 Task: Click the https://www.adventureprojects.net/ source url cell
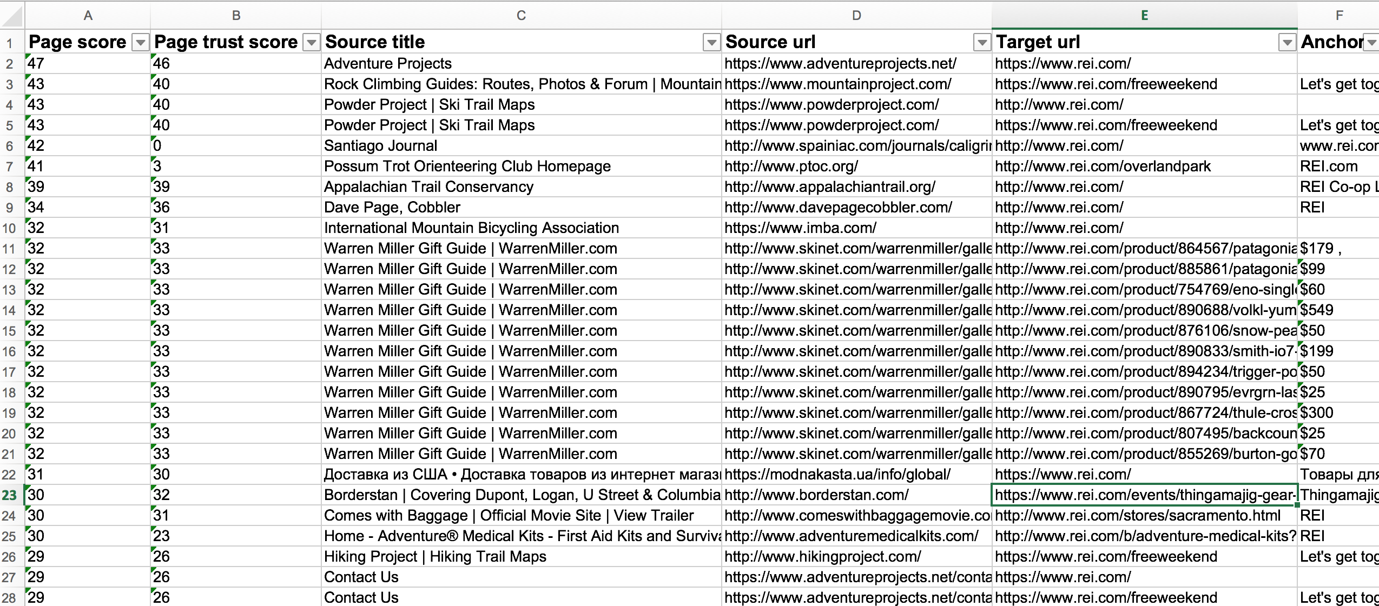(856, 64)
